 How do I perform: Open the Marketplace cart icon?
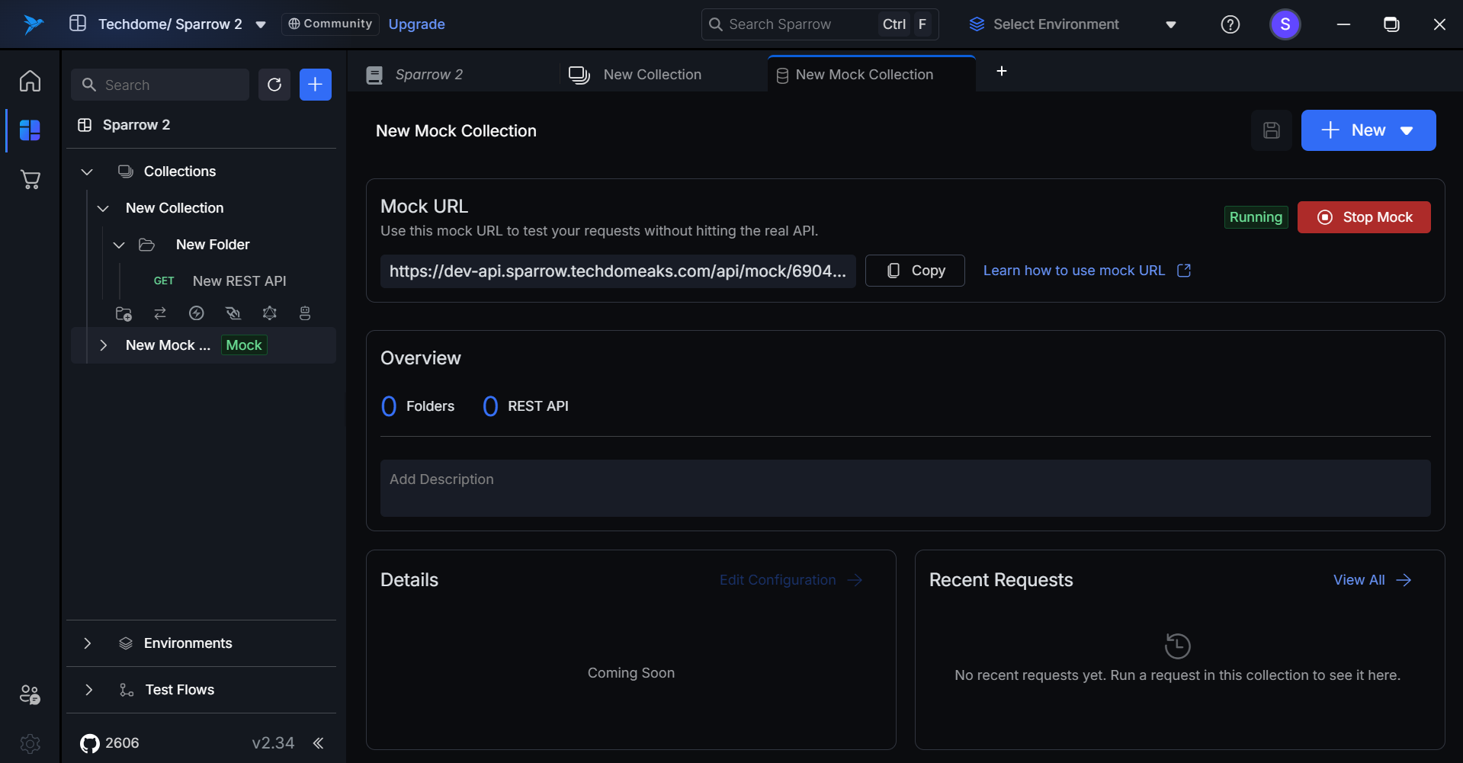point(30,180)
